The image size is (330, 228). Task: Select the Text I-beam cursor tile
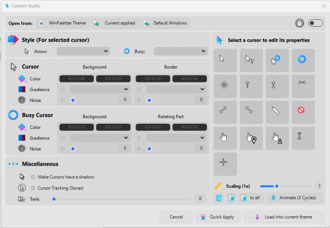click(303, 138)
